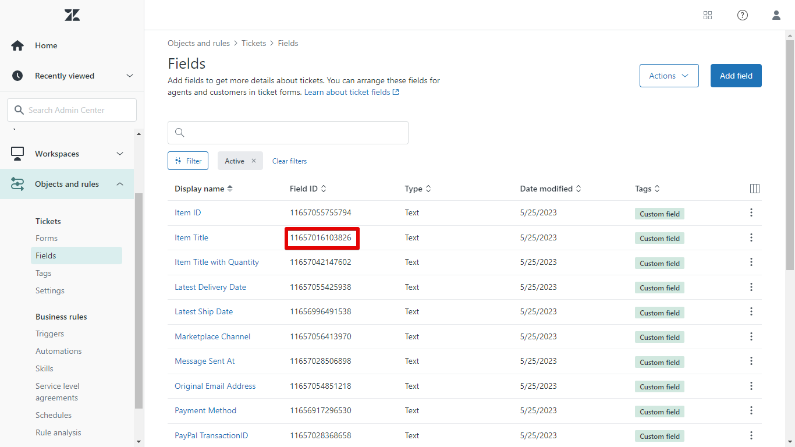Screen dimensions: 795x447
Task: Click the Workspaces monitor icon
Action: pos(17,154)
